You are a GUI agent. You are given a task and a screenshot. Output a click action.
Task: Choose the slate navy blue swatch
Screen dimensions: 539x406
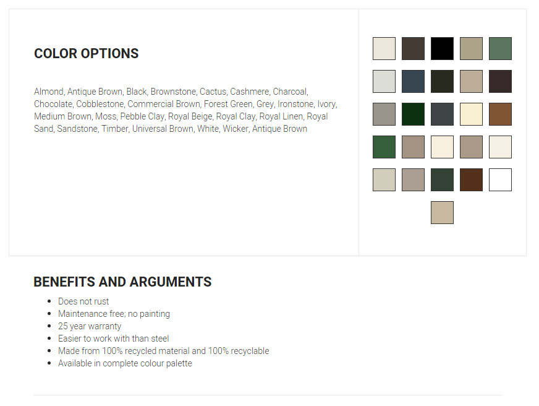(x=413, y=82)
